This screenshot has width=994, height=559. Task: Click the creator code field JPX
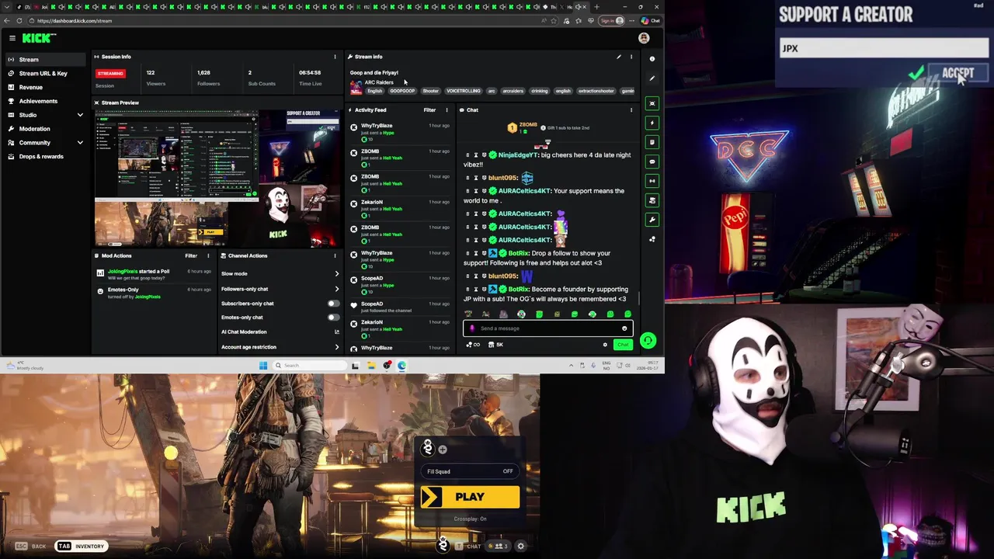pyautogui.click(x=884, y=48)
